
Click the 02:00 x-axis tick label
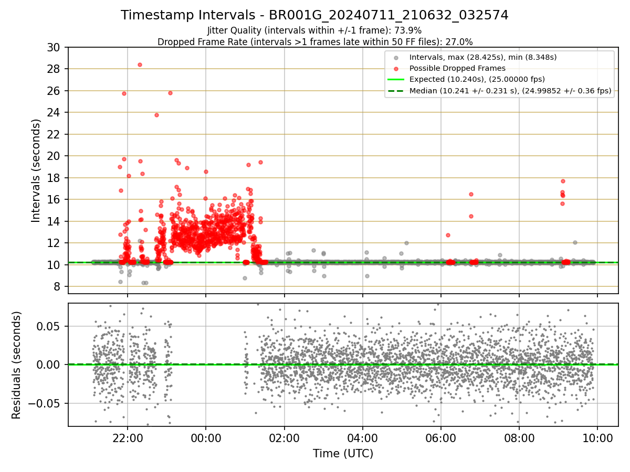click(x=284, y=437)
